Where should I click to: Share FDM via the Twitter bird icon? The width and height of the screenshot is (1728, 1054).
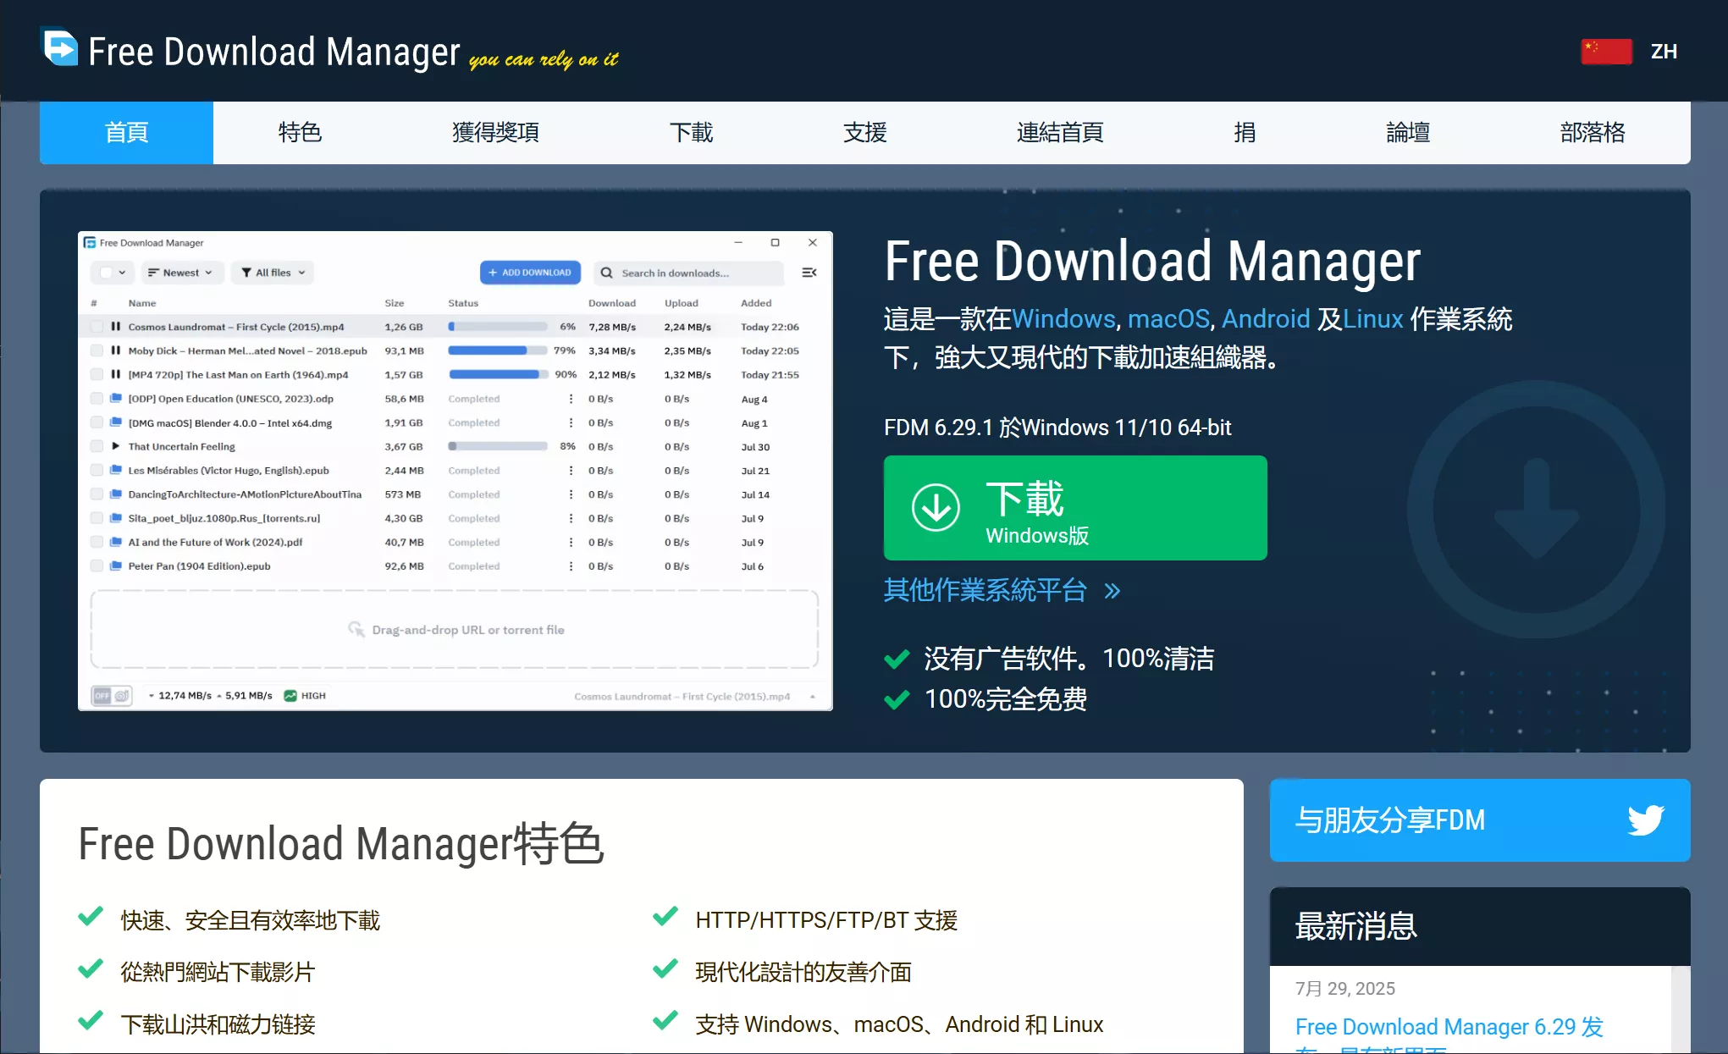pos(1646,819)
